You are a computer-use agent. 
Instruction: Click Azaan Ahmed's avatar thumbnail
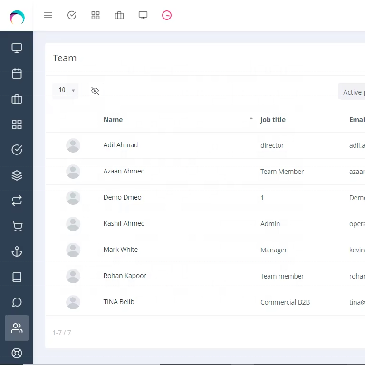(x=73, y=172)
